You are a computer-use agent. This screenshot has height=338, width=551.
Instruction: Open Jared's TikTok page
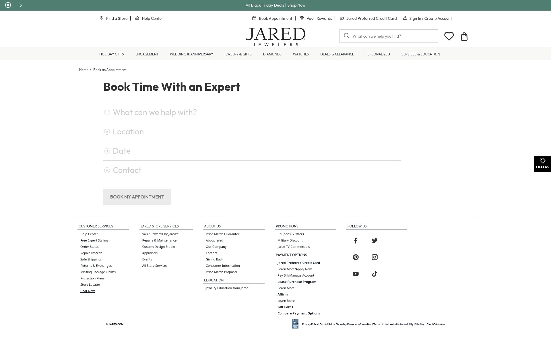375,274
